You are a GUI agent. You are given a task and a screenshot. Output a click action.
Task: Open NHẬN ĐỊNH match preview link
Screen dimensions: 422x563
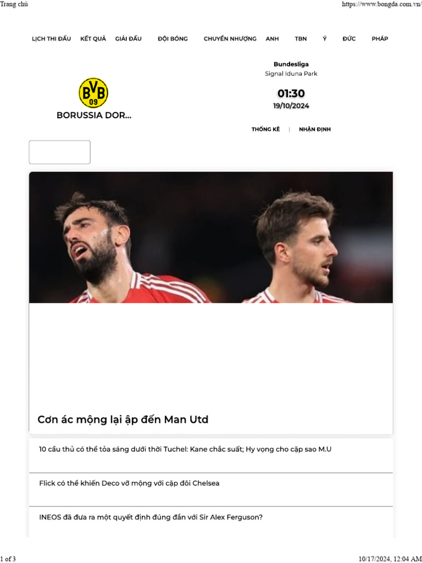pos(315,129)
